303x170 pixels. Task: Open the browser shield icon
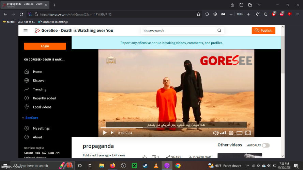click(207, 14)
